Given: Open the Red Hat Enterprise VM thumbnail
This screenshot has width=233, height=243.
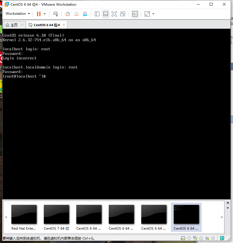Looking at the screenshot, I should (x=24, y=217).
